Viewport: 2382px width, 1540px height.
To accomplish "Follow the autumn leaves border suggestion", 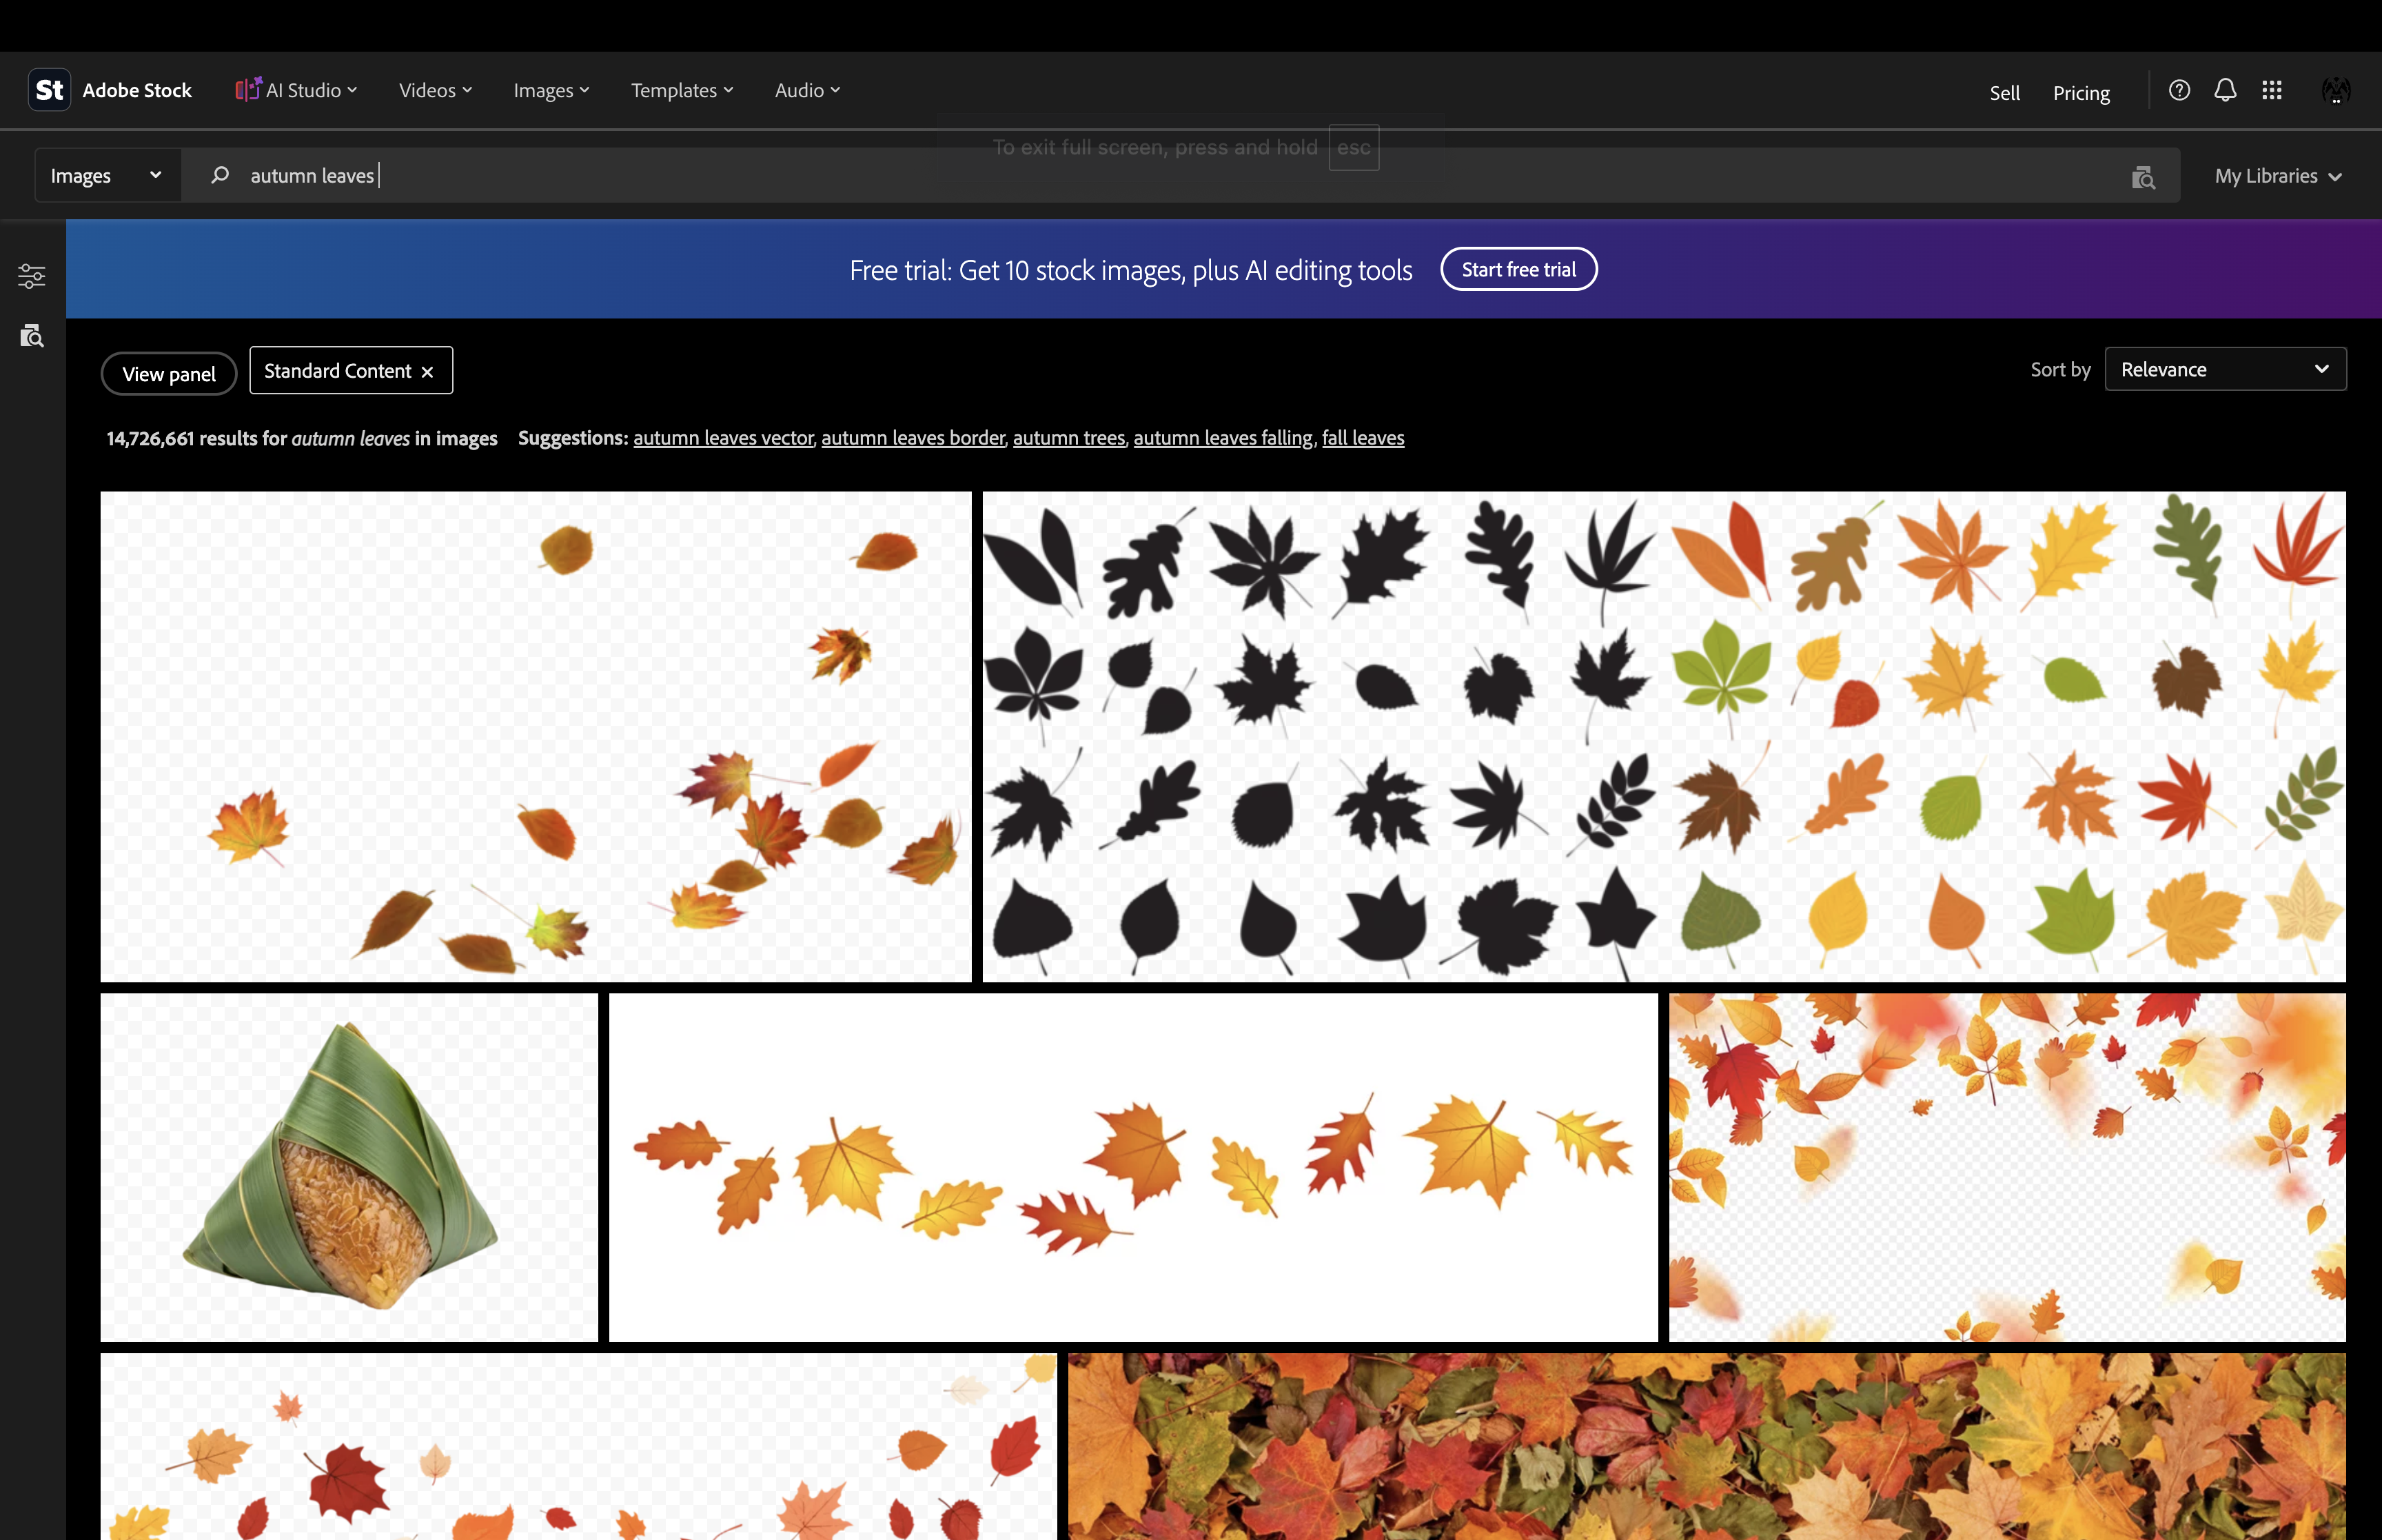I will click(x=913, y=437).
